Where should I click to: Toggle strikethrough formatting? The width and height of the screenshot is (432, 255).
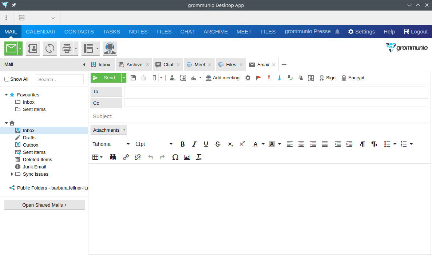(218, 144)
